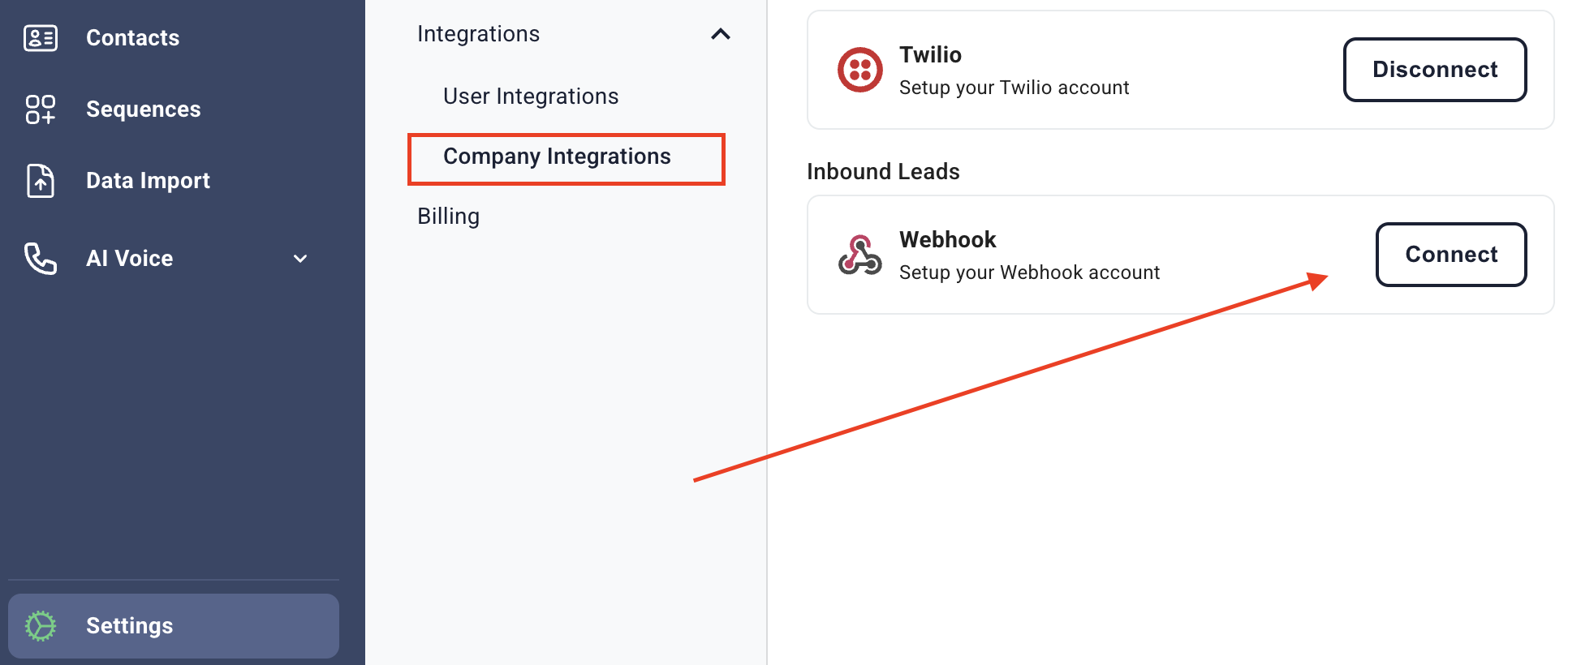Select Company Integrations
Screen dimensions: 1581x665
pos(558,157)
